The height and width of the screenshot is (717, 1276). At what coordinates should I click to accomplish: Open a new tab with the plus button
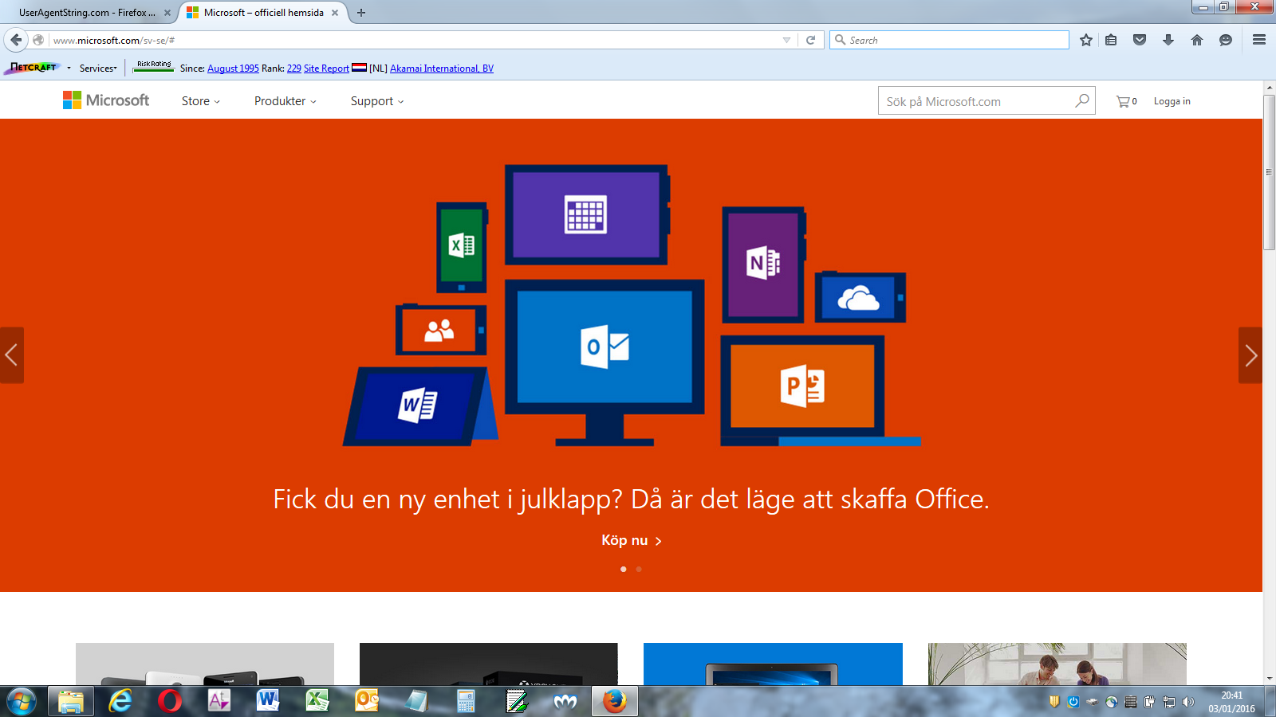[361, 13]
